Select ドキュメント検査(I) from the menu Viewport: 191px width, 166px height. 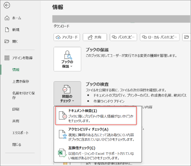[x=96, y=115]
